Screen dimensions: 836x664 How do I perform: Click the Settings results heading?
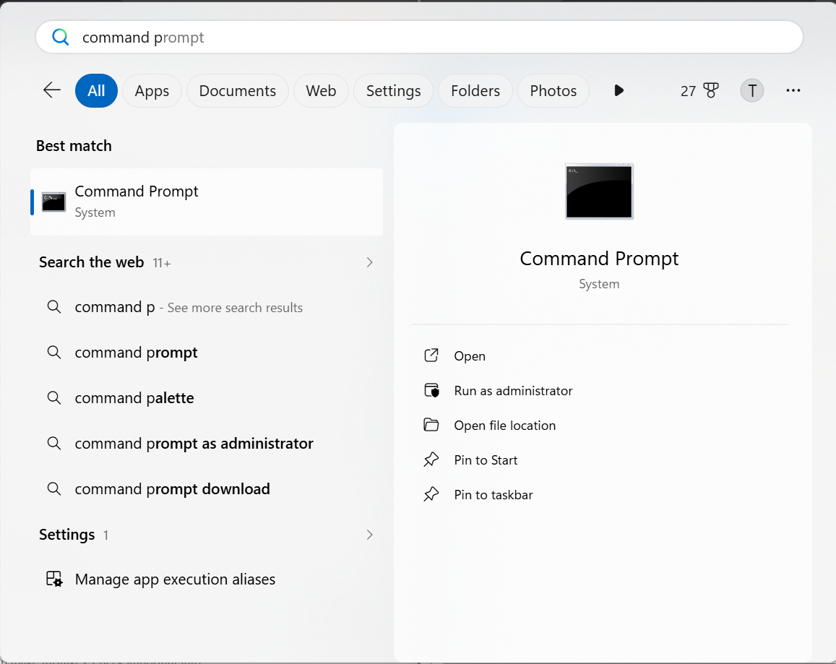(67, 535)
